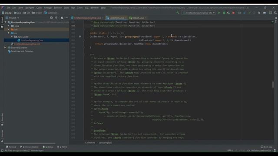The height and width of the screenshot is (156, 278).
Task: Open the File menu
Action: point(9,8)
